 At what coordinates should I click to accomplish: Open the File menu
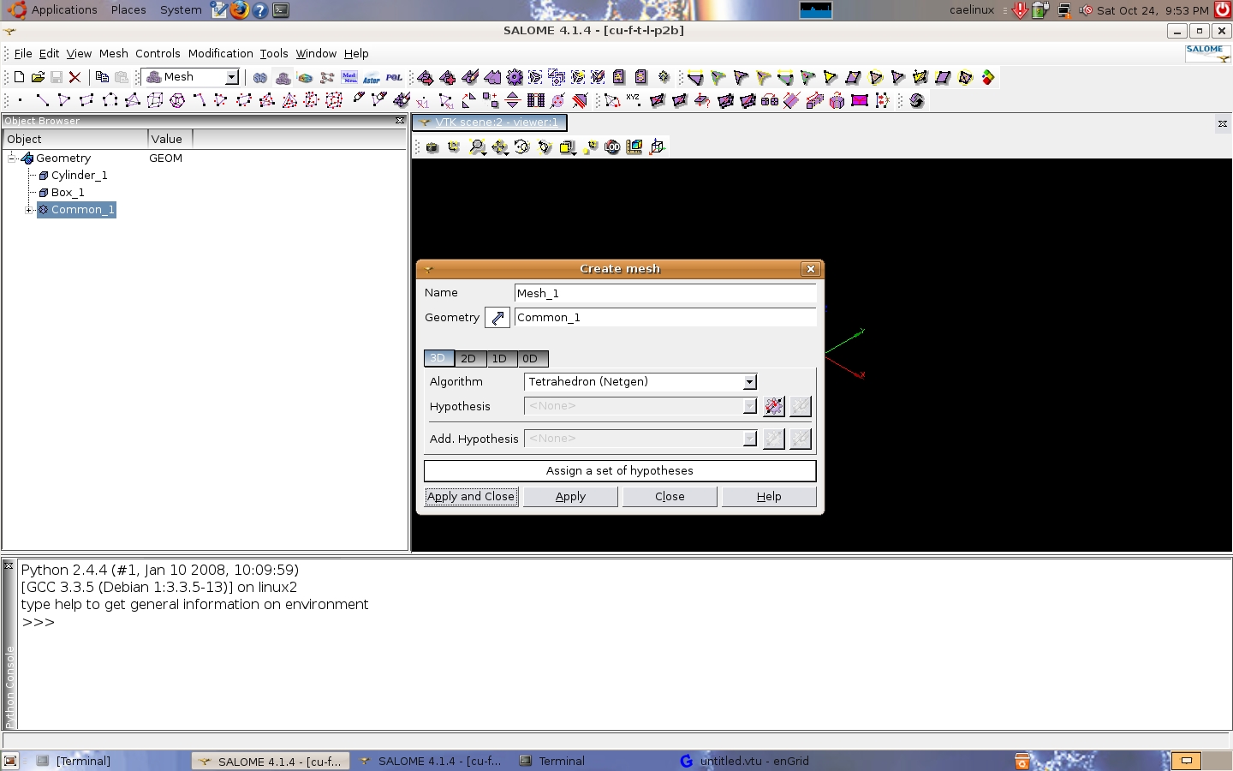click(x=23, y=53)
